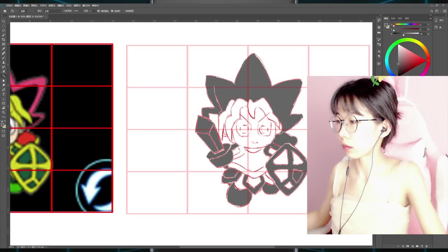The image size is (448, 252).
Task: Select the Zoom magnifier tool
Action: [x=3, y=112]
